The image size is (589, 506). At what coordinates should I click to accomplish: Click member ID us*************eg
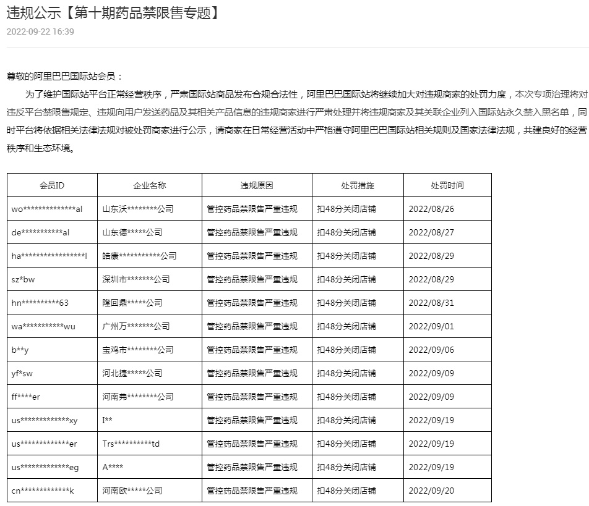(x=45, y=467)
